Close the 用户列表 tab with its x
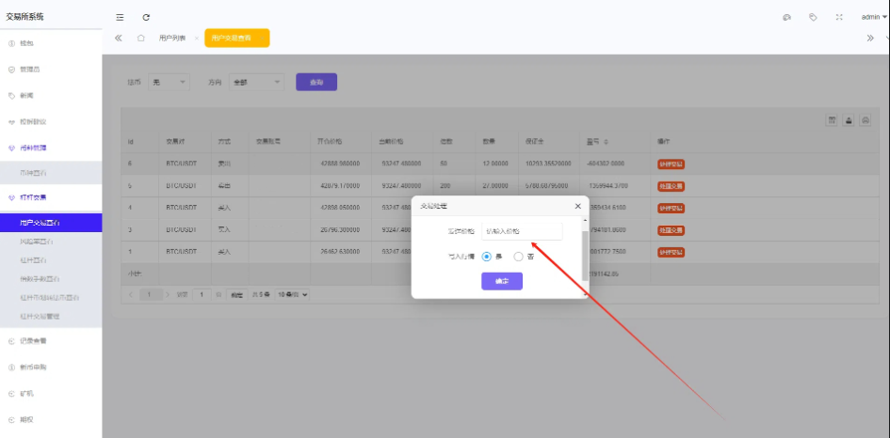The height and width of the screenshot is (438, 890). [197, 39]
